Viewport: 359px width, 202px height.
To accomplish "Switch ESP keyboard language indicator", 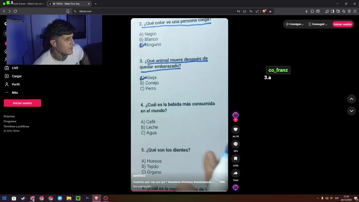I will coord(337,198).
